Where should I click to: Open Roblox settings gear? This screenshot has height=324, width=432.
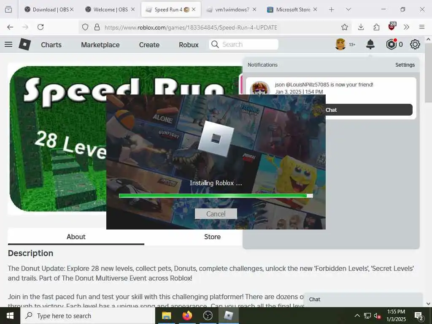click(x=415, y=44)
